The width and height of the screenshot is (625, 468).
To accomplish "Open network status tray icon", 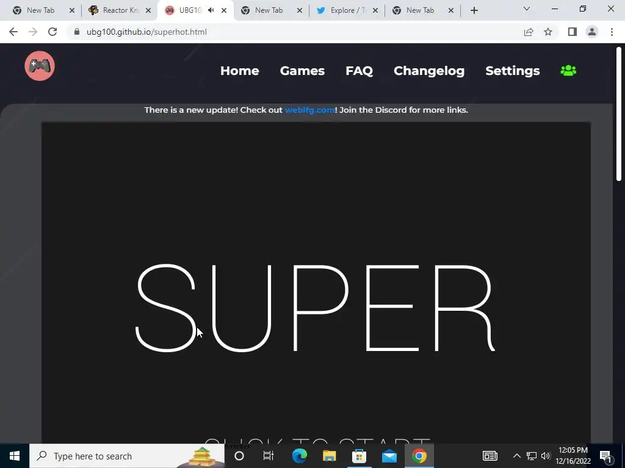I will coord(532,456).
